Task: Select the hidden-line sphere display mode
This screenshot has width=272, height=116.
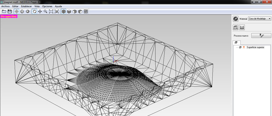Action: coord(22,12)
